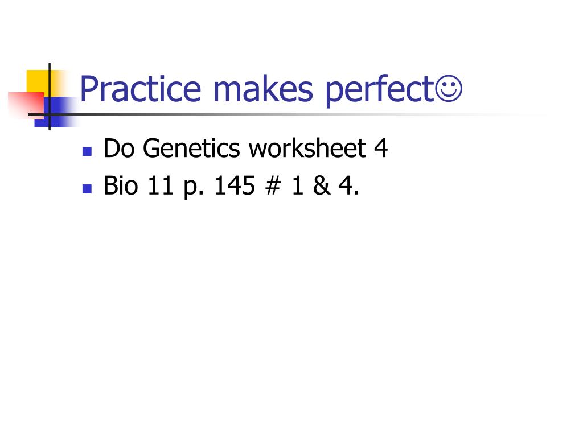Click the word perfect in title
The width and height of the screenshot is (583, 437).
pyautogui.click(x=379, y=91)
